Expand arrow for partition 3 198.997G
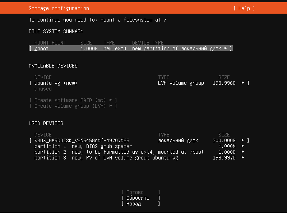This screenshot has width=287, height=213. [243, 158]
